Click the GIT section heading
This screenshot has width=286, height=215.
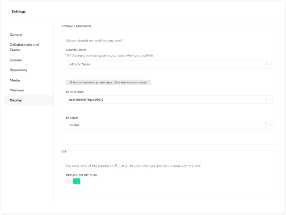[x=64, y=151]
